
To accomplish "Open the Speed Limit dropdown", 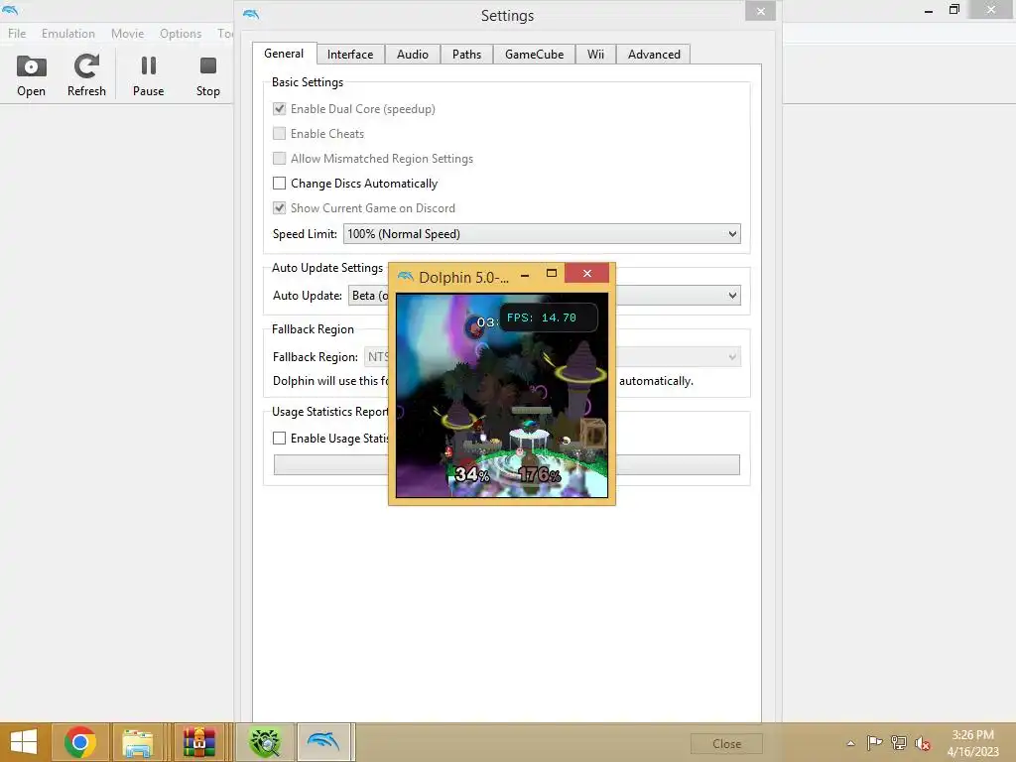I will [x=542, y=234].
